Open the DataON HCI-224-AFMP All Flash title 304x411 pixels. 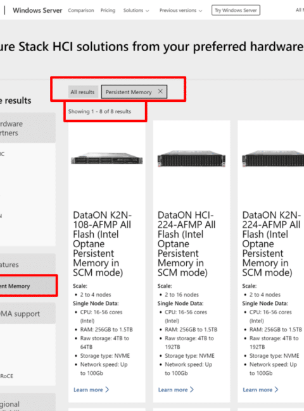pyautogui.click(x=187, y=244)
